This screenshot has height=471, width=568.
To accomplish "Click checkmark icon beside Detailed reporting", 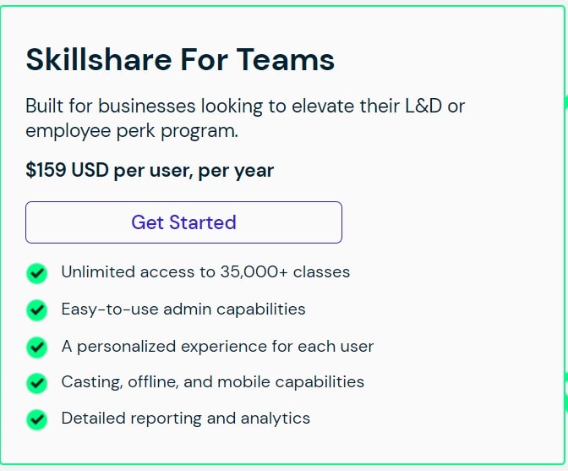I will pyautogui.click(x=36, y=419).
